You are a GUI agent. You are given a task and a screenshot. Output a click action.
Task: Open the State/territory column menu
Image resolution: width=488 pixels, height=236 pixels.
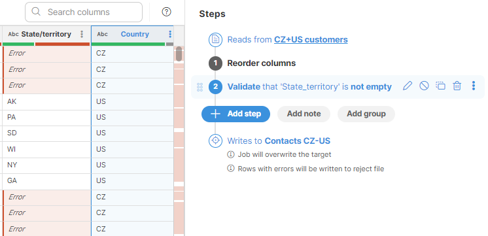click(82, 34)
